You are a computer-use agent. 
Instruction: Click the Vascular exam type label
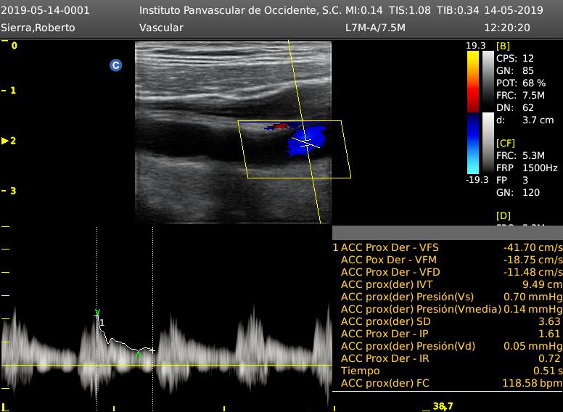coord(161,28)
